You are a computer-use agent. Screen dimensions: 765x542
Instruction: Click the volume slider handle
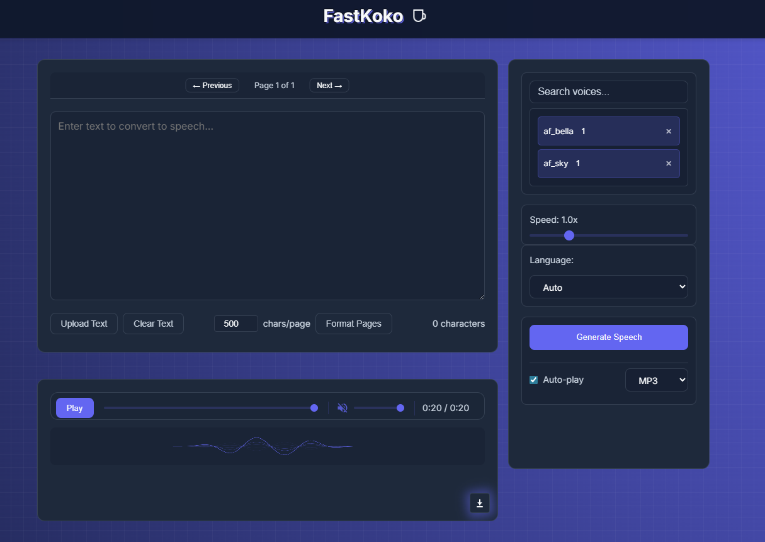[x=400, y=408]
